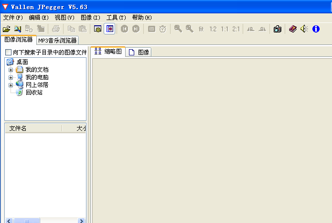Click the 文件名 column header
The height and width of the screenshot is (223, 332).
click(x=18, y=128)
